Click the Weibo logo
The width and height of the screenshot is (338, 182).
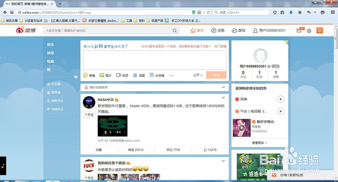coord(26,30)
